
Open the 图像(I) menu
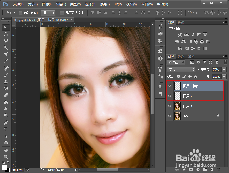47,4
